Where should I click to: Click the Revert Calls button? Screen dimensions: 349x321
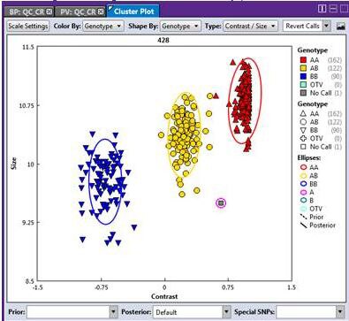click(x=302, y=27)
